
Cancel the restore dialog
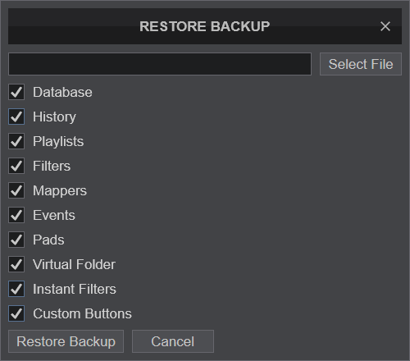click(x=173, y=341)
